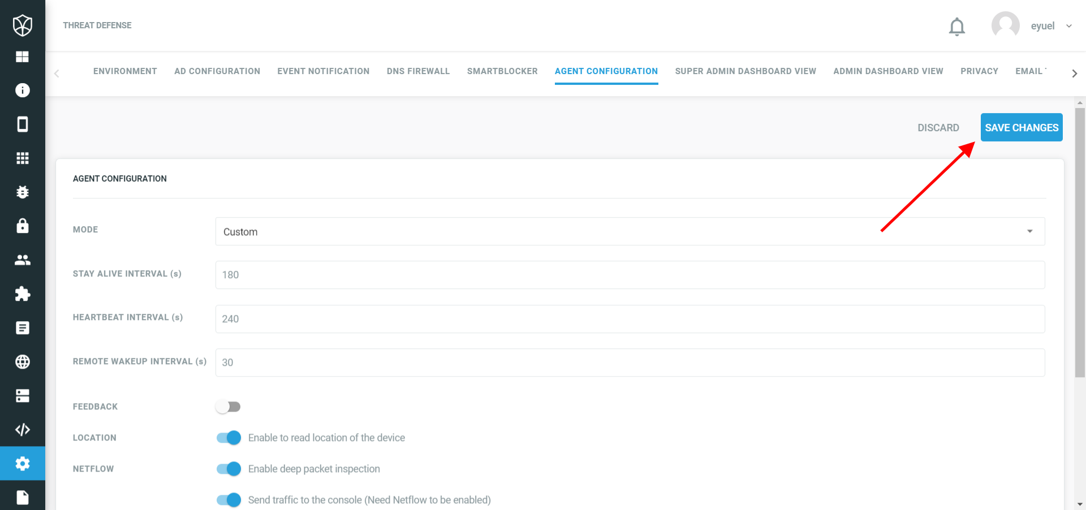The width and height of the screenshot is (1086, 510).
Task: Switch to the DNS Firewall tab
Action: 419,71
